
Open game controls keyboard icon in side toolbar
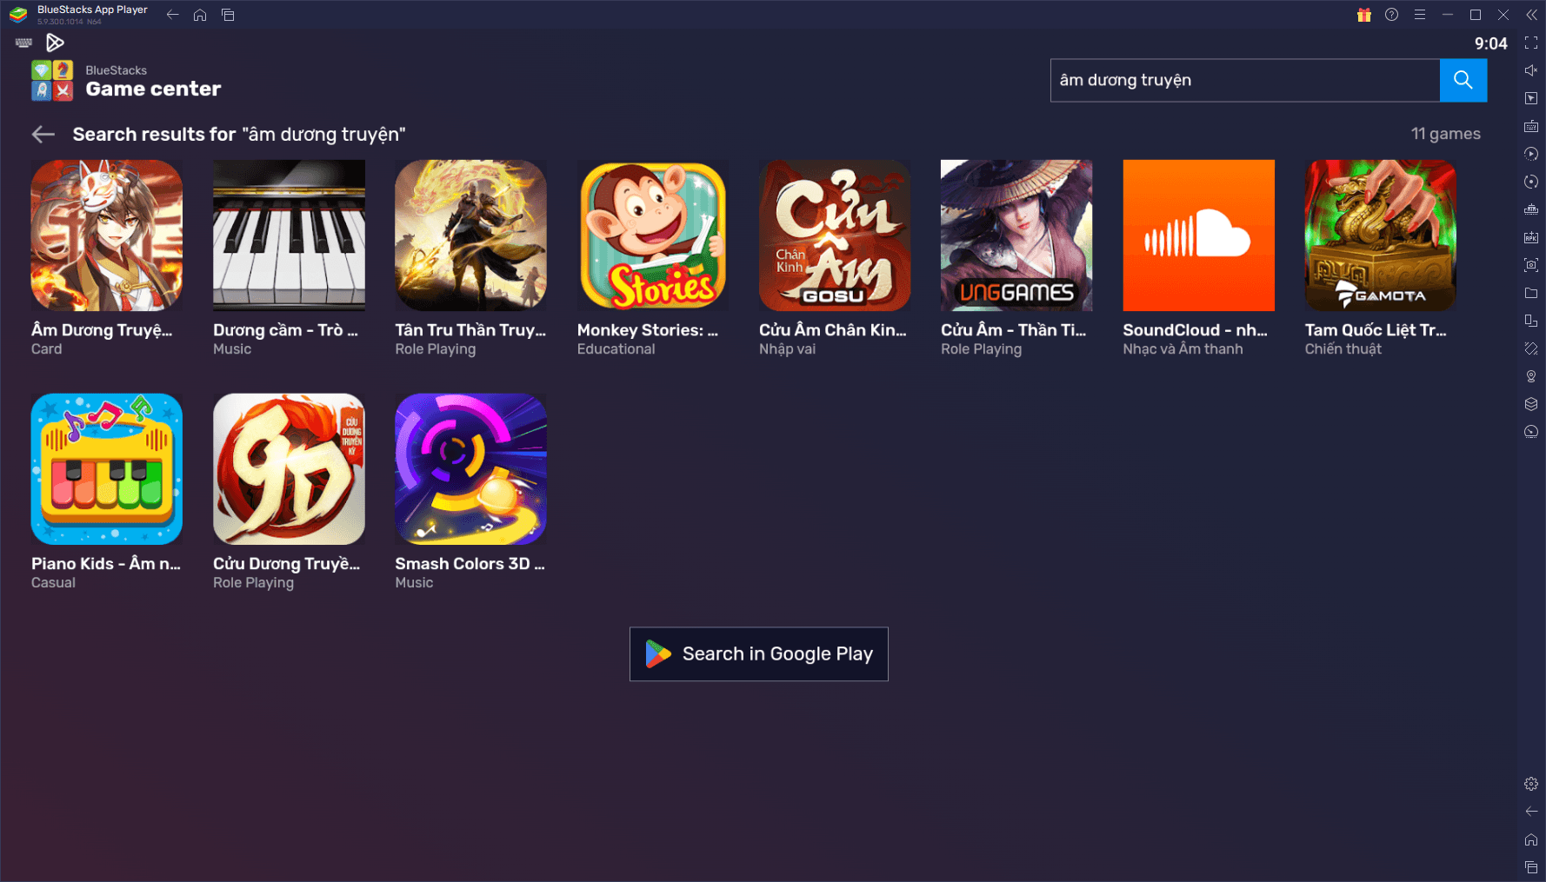pos(1531,126)
